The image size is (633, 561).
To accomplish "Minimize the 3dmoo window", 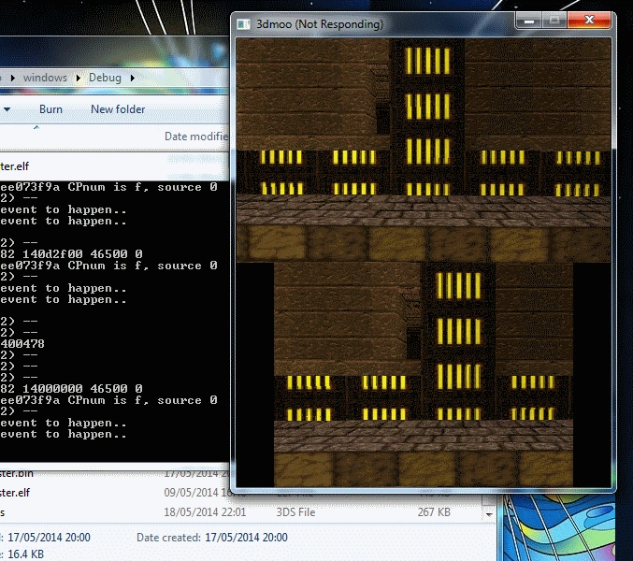I will (529, 21).
